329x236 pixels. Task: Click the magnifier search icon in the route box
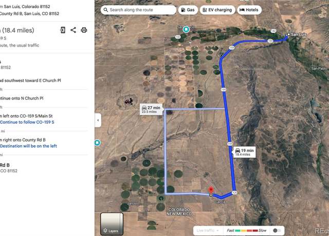click(x=106, y=10)
